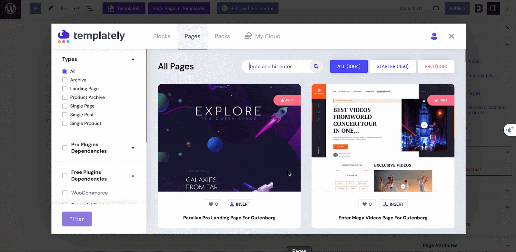
Task: Click the Templately logo
Action: (x=91, y=36)
